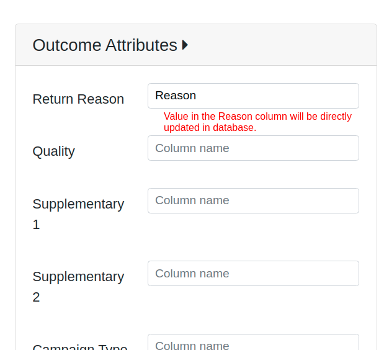Click the 'Quality' field label
Viewport: 384px width, 350px height.
pyautogui.click(x=53, y=151)
